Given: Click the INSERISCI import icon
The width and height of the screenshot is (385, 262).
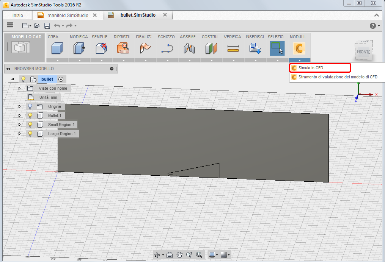Looking at the screenshot, I should pos(255,48).
